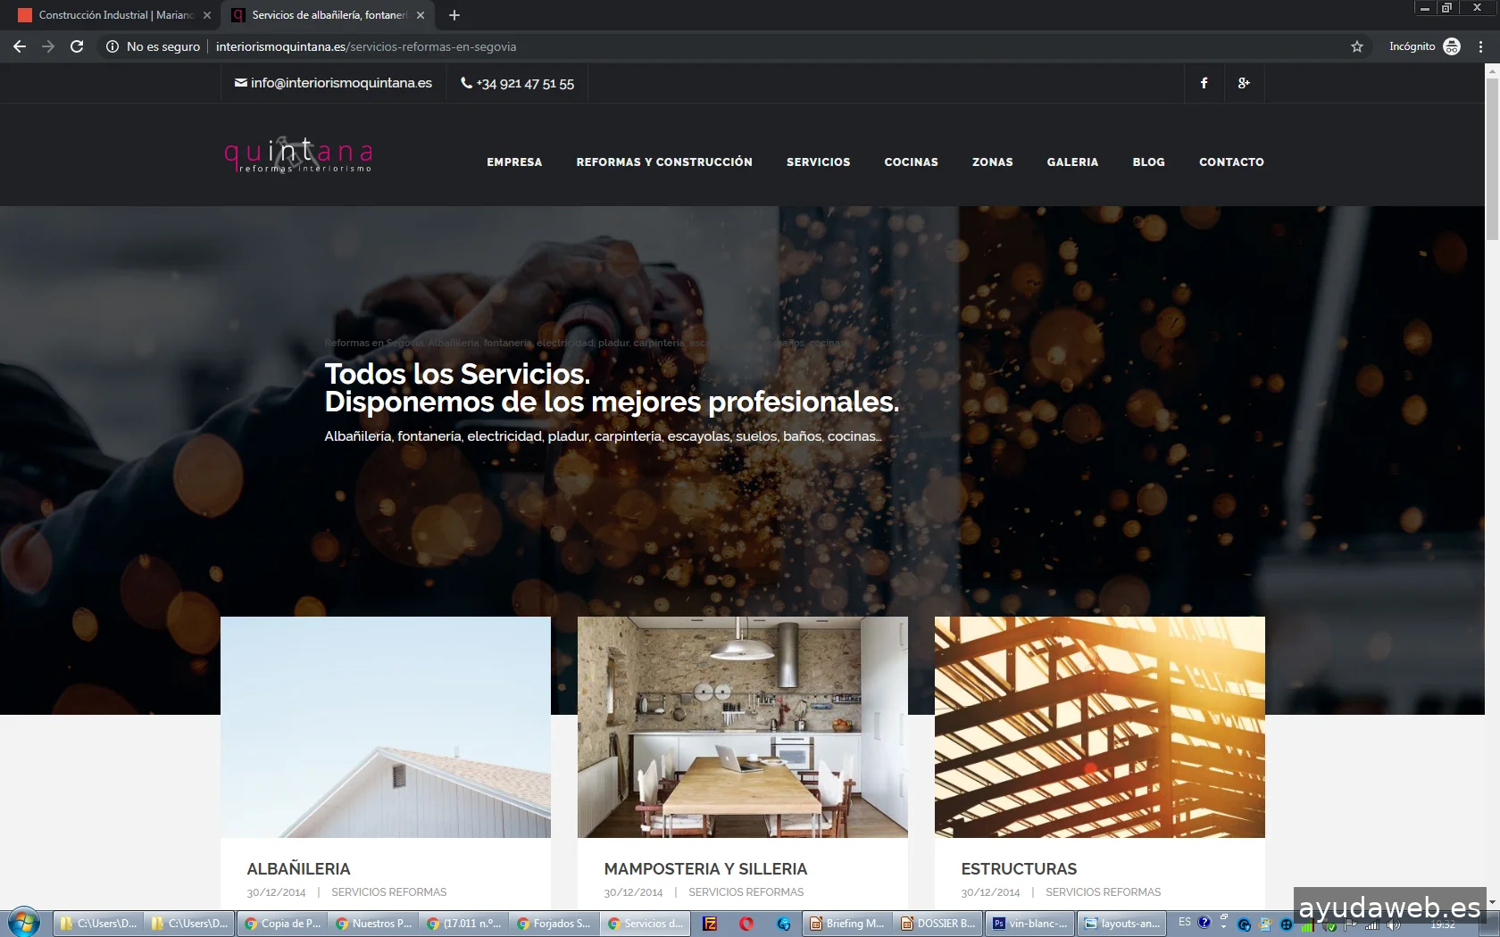Click the Facebook icon in top bar
The image size is (1500, 937).
click(1204, 83)
